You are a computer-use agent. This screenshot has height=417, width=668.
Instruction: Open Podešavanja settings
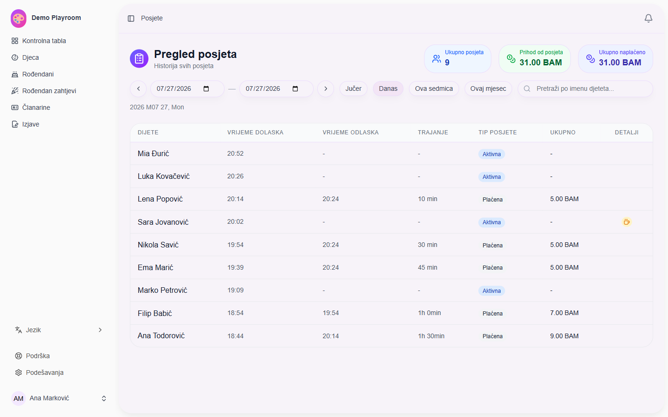(58, 373)
